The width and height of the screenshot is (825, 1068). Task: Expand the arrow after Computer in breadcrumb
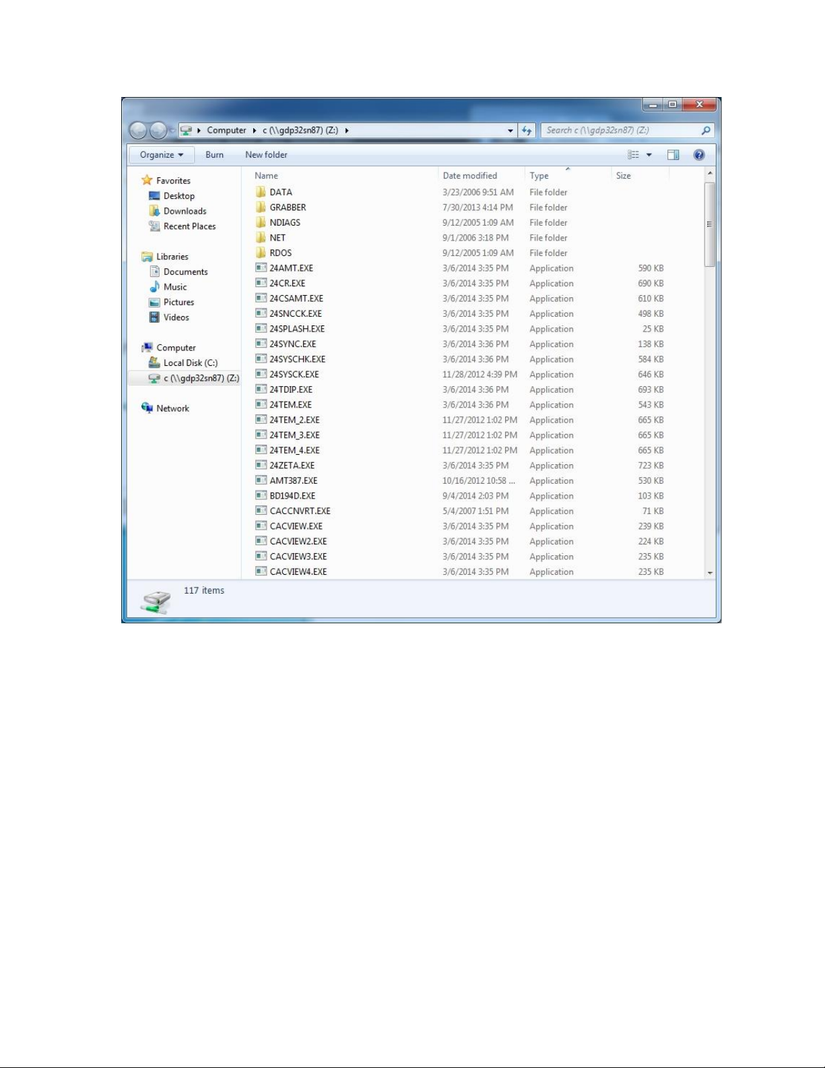pos(255,131)
